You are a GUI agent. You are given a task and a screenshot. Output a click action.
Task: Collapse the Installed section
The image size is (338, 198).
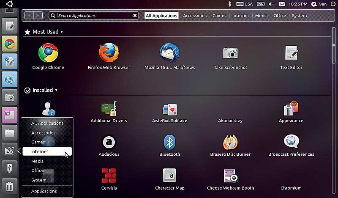[41, 90]
